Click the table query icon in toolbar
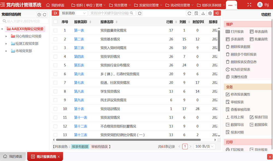The image size is (273, 161). [x=196, y=13]
